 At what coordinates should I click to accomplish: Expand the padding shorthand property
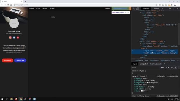[x=143, y=81]
